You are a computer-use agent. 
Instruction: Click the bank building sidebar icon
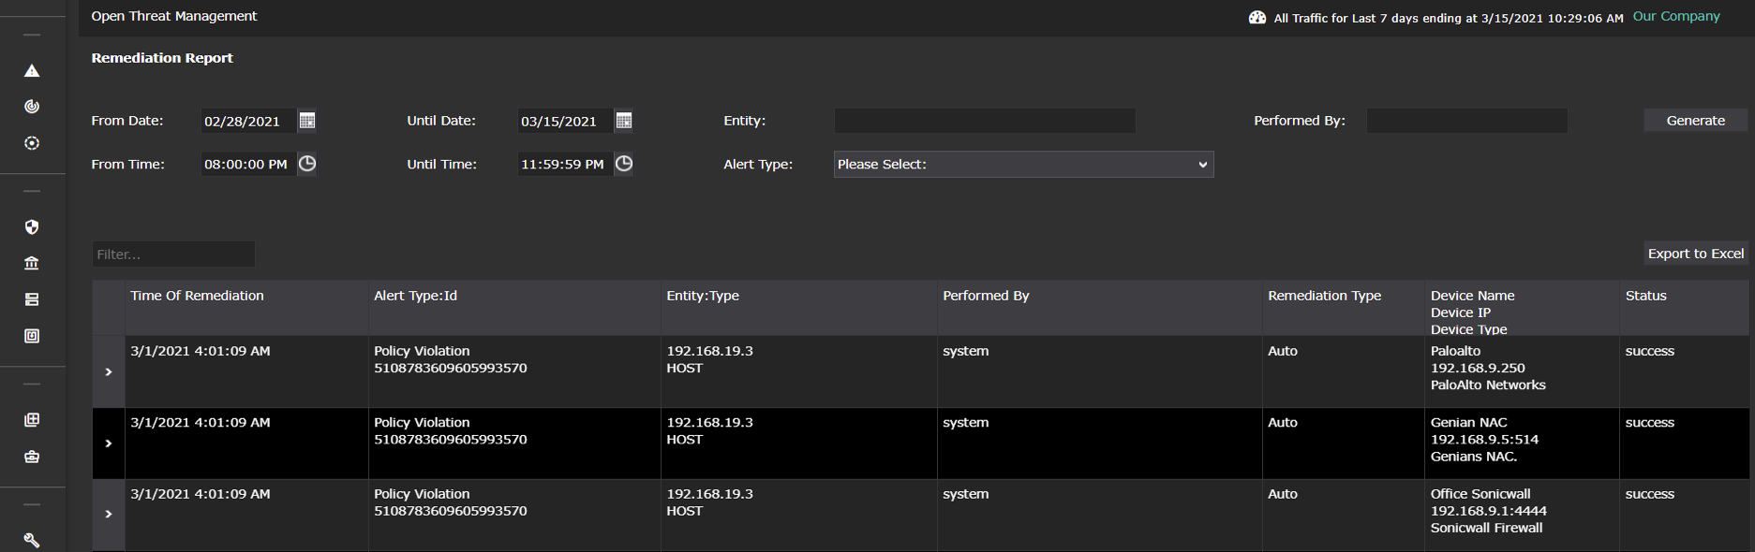[x=32, y=263]
